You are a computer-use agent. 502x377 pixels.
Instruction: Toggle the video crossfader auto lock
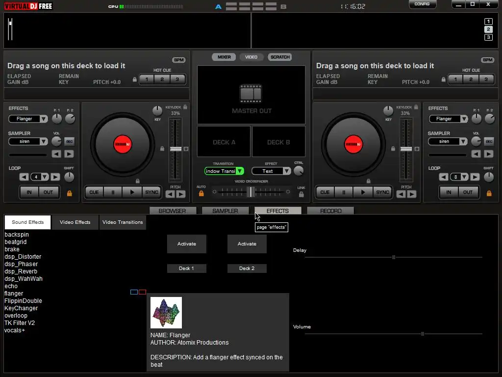(201, 193)
